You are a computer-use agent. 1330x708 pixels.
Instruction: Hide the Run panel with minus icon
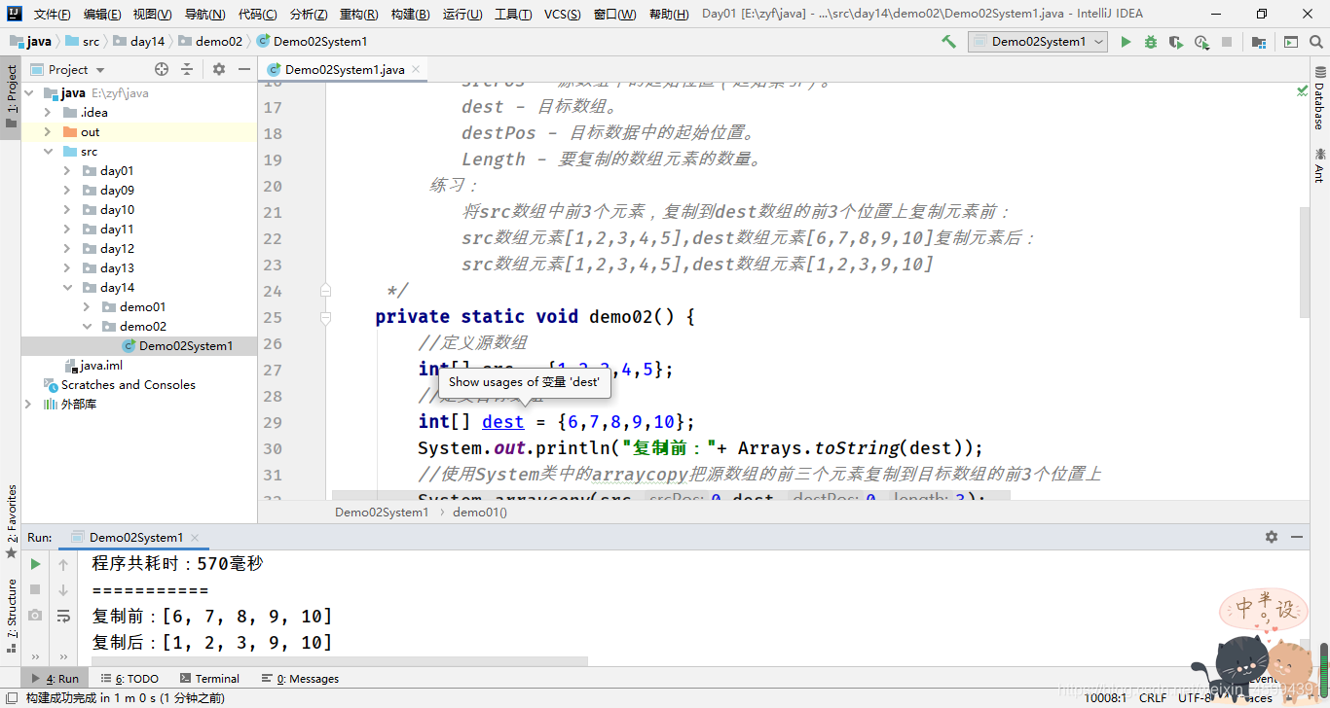pyautogui.click(x=1296, y=537)
